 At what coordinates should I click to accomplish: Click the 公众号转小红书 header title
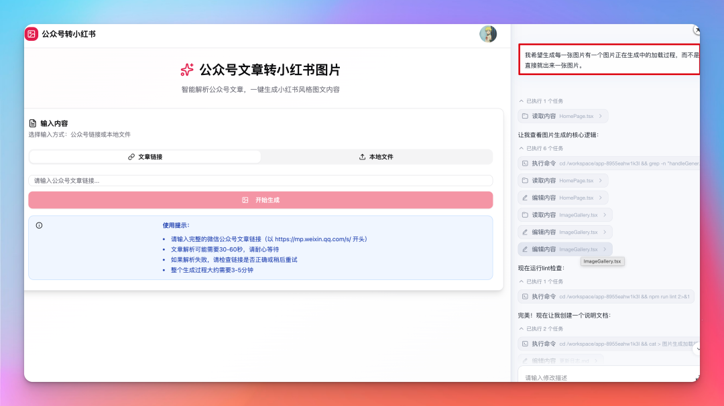[69, 33]
